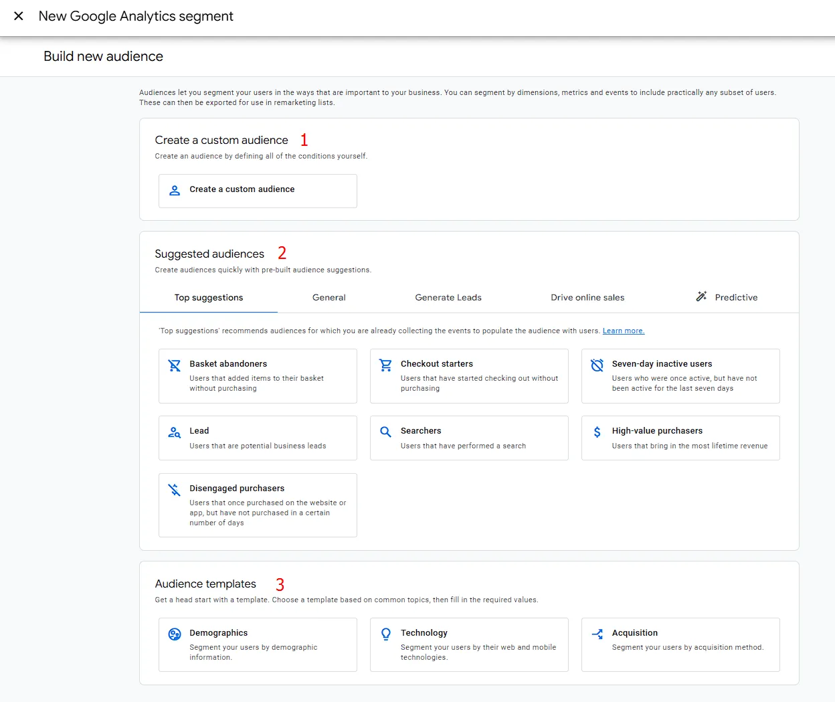Click the Seven-day inactive users alarm-off icon
The image size is (835, 702).
click(597, 365)
